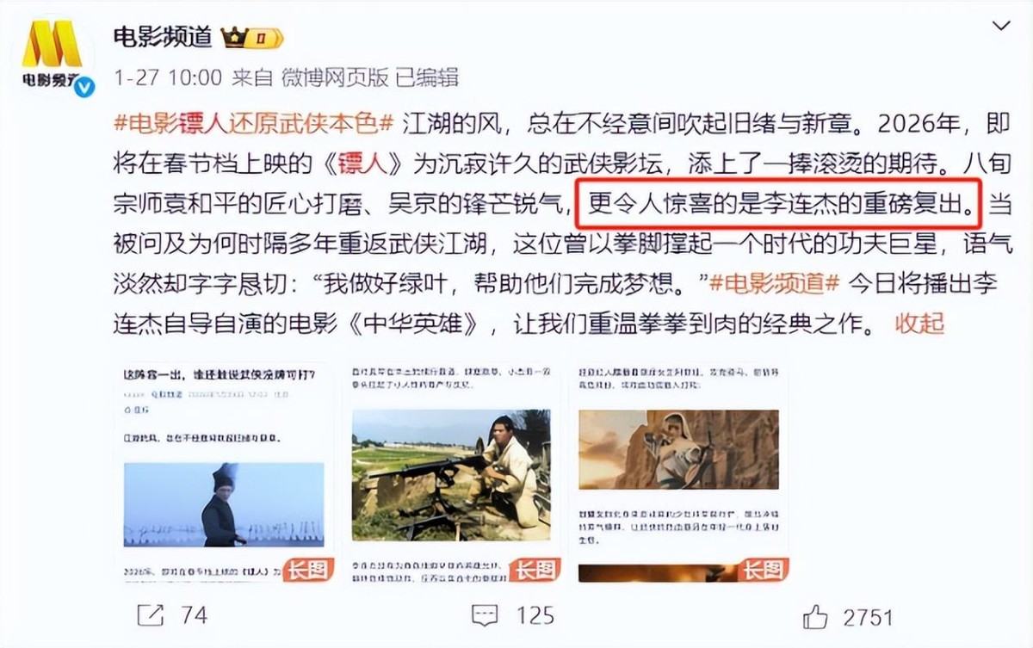1033x648 pixels.
Task: Open the comments bubble icon
Action: pos(485,614)
